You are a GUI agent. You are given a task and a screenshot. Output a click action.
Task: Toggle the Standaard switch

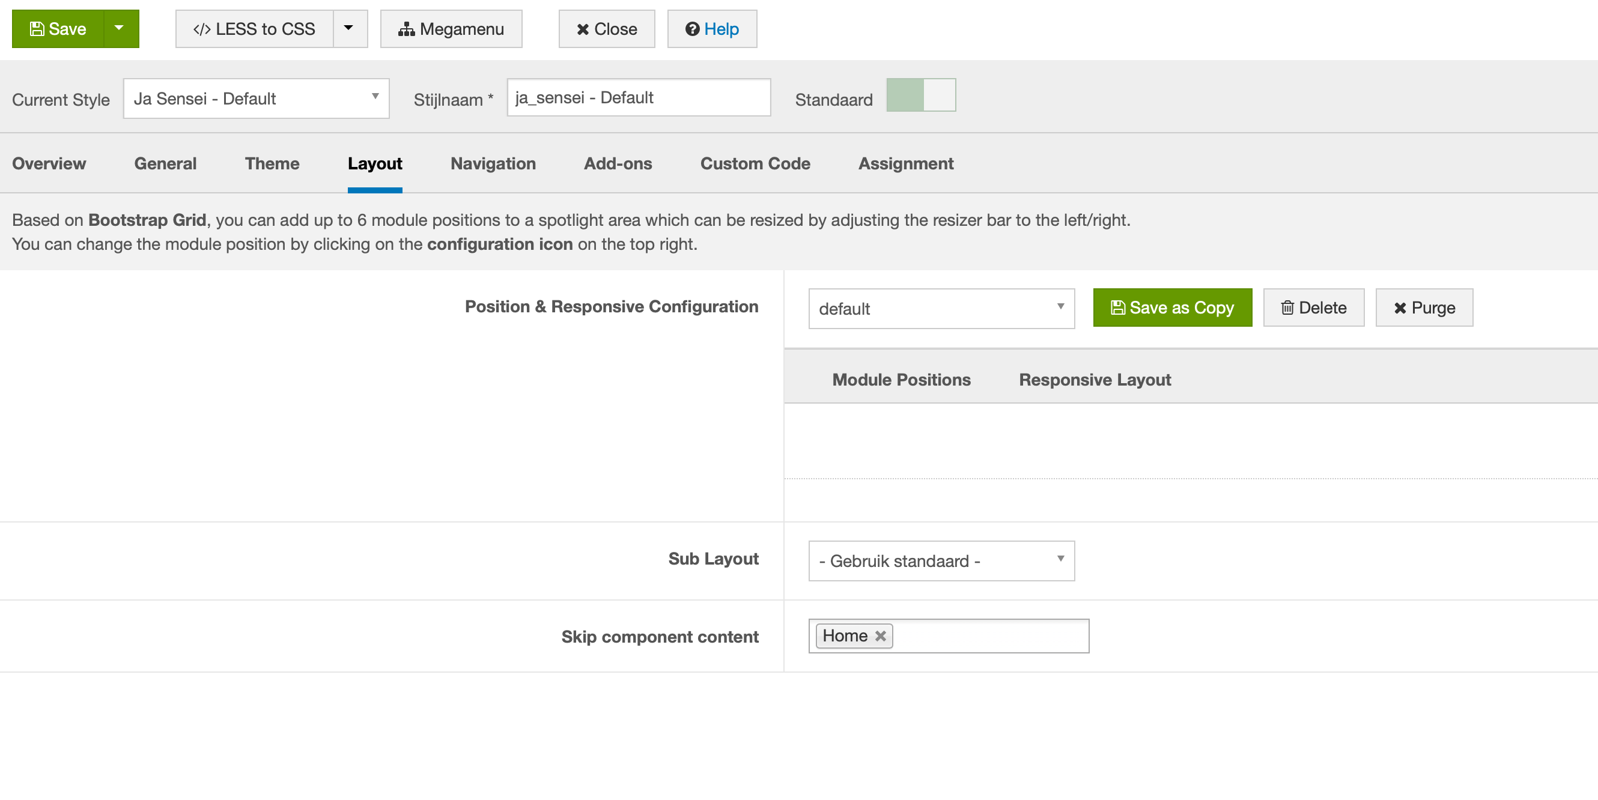pos(920,95)
